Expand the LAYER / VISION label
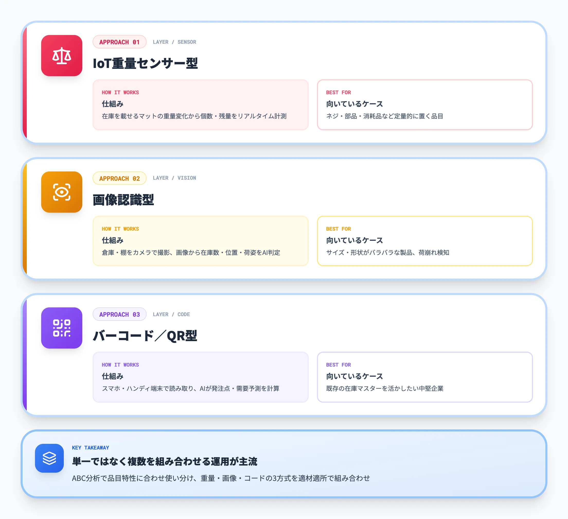The image size is (568, 519). coord(174,178)
